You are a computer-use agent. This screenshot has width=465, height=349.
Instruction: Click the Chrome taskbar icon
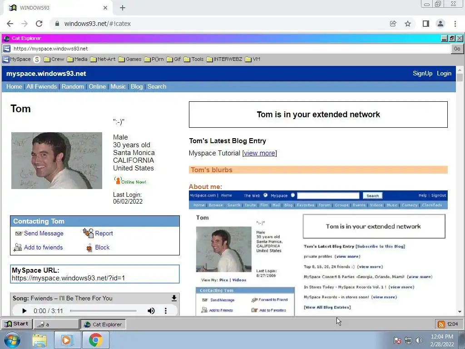coord(95,340)
